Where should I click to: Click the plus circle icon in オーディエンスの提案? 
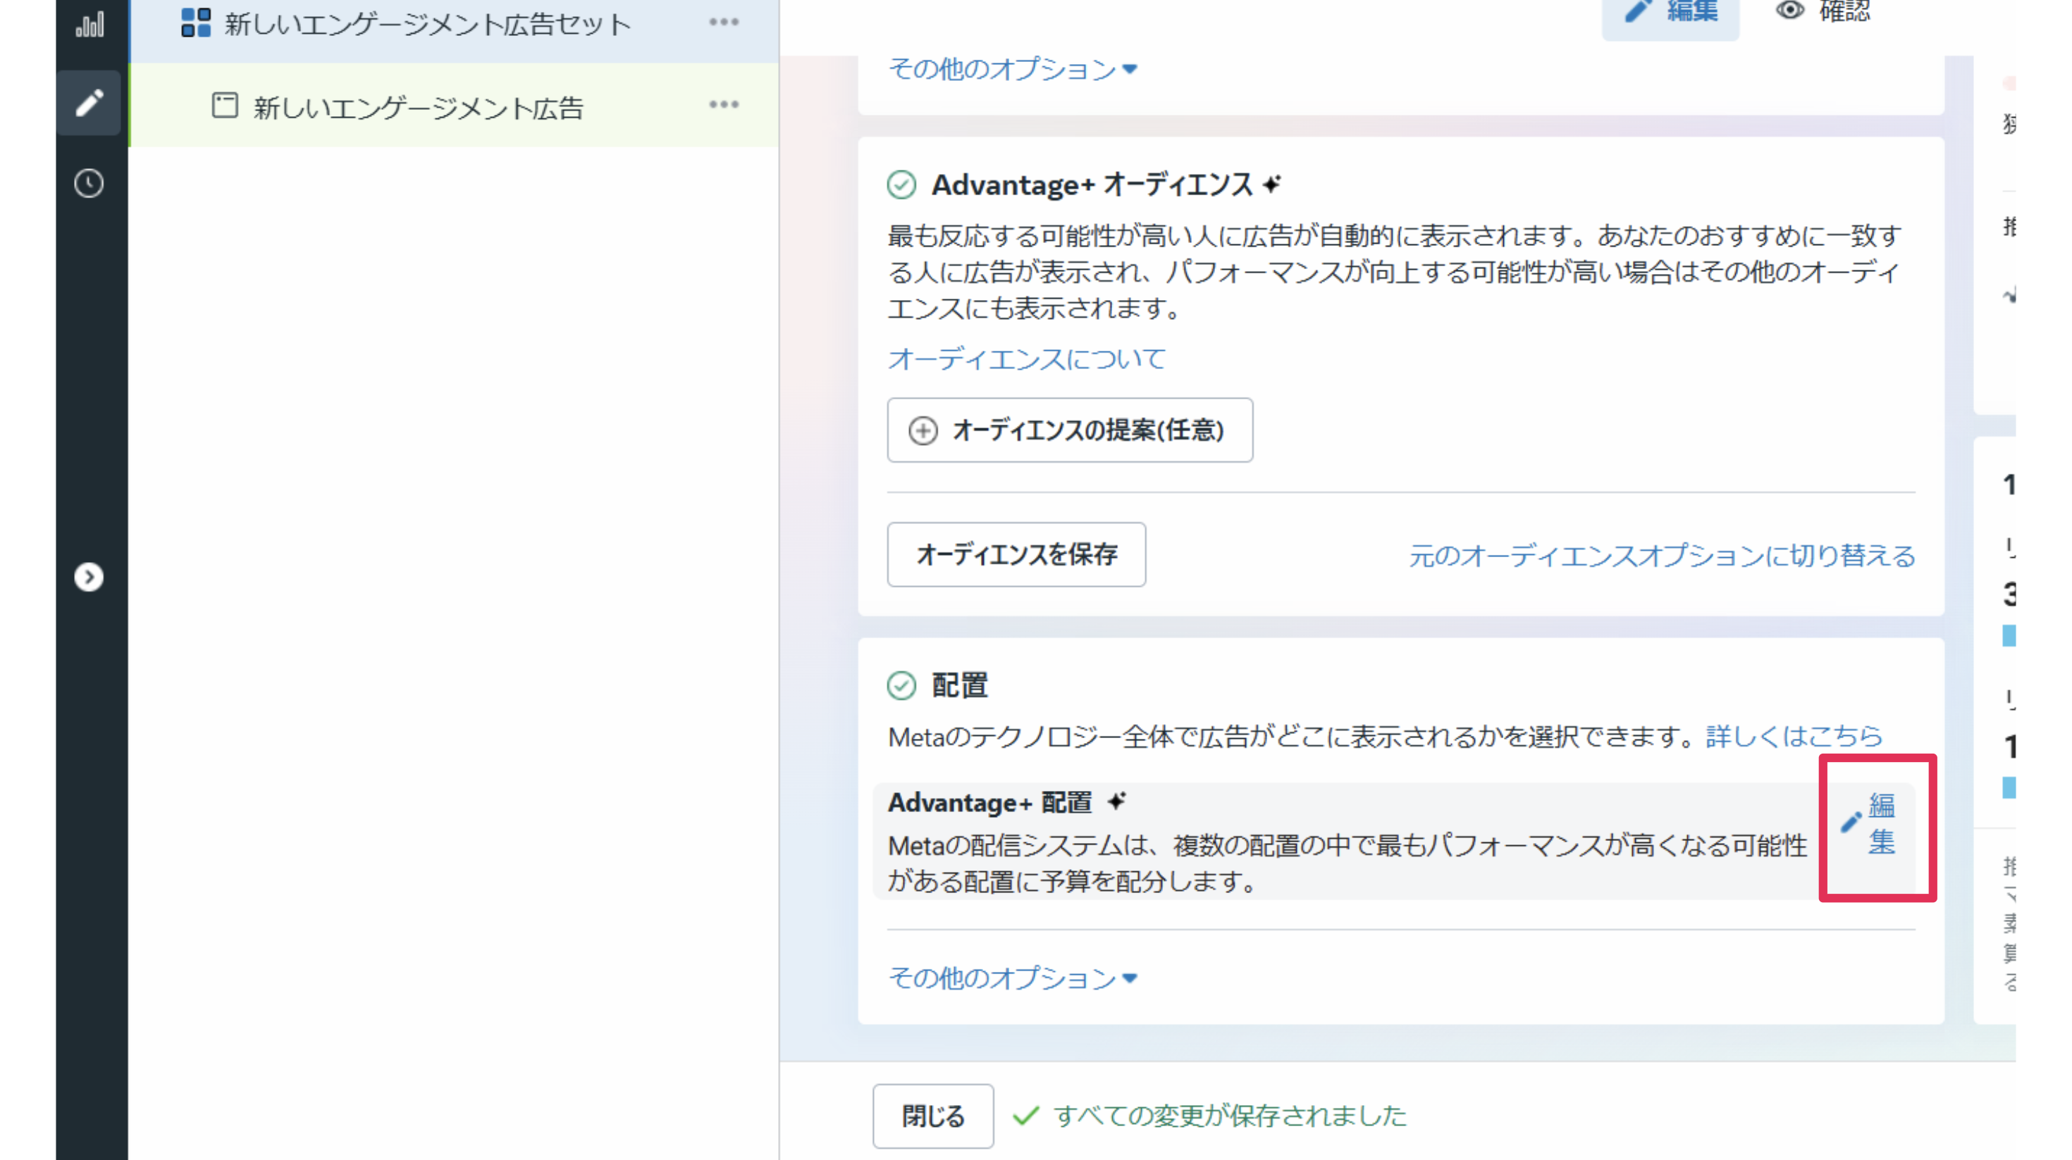point(923,430)
